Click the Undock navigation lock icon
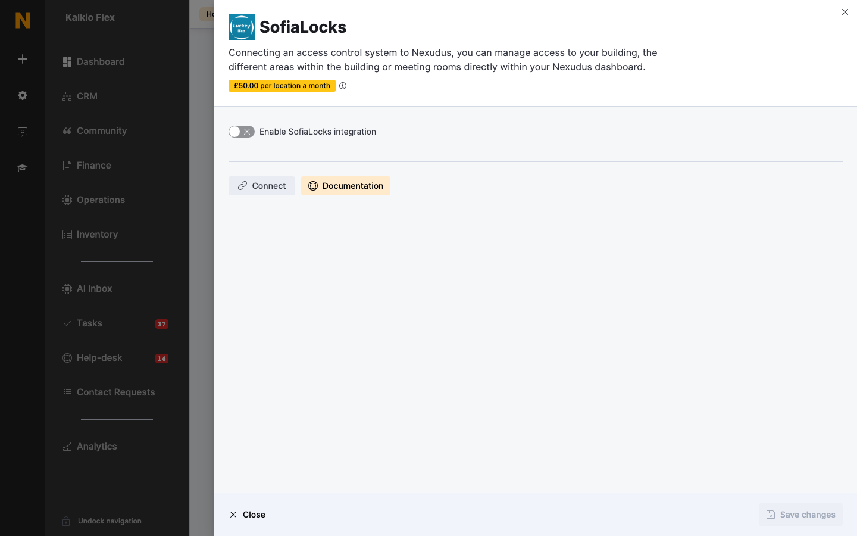 coord(67,521)
